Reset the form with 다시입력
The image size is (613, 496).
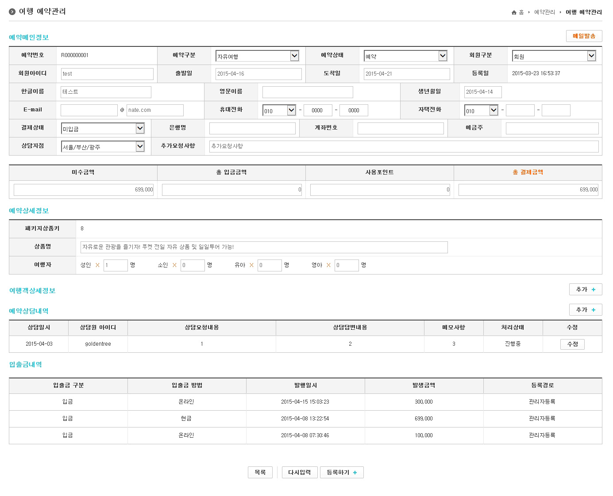300,473
